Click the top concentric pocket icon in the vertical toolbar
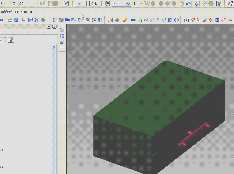This screenshot has height=174, width=234. point(62,30)
